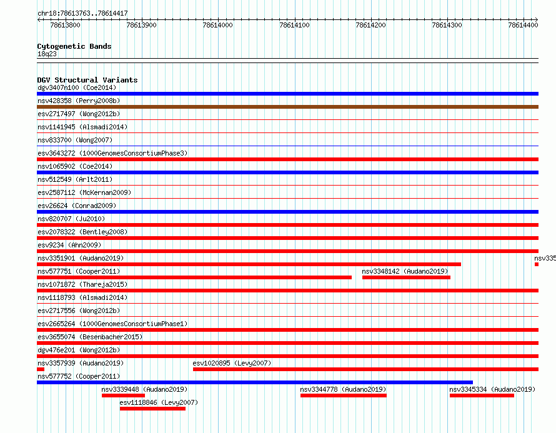Select the 18q23 band label
This screenshot has width=556, height=433.
[x=47, y=54]
